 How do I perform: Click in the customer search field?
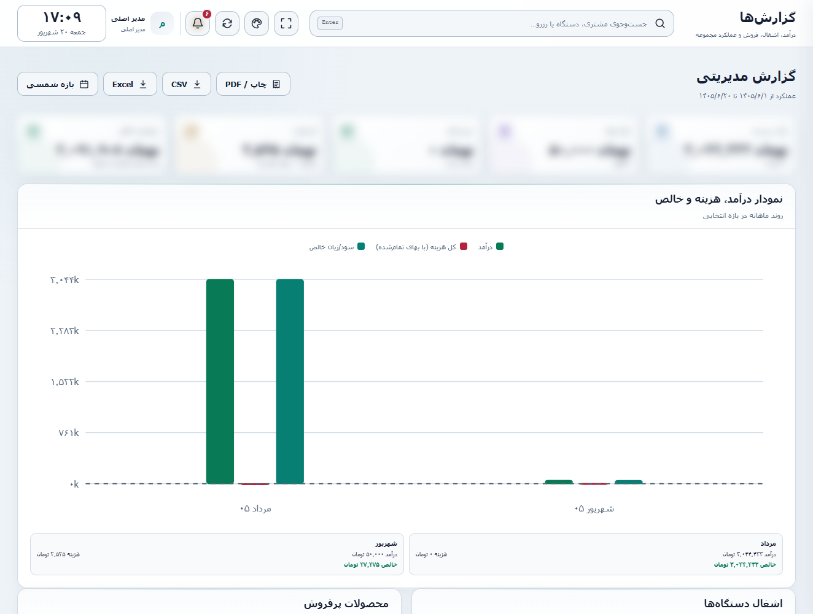click(x=492, y=23)
